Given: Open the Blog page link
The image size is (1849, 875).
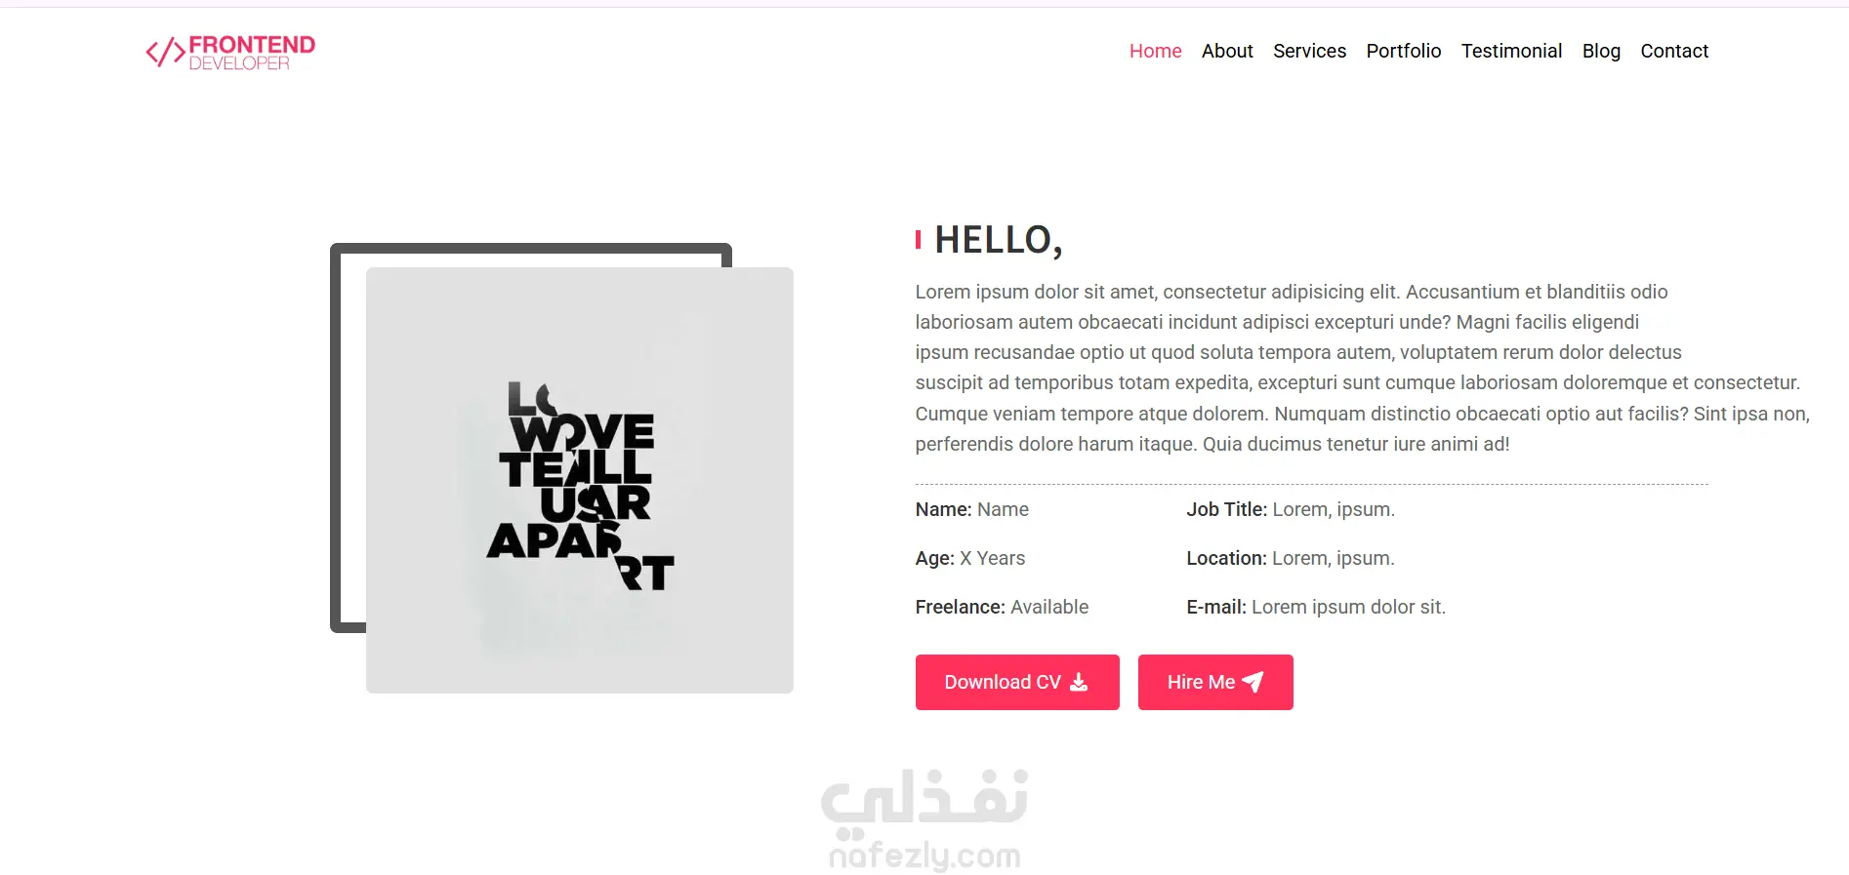Looking at the screenshot, I should point(1601,51).
